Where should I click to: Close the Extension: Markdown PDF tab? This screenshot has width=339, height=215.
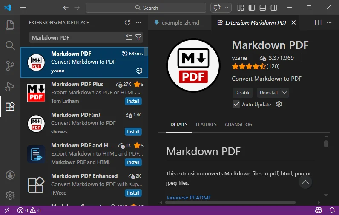pyautogui.click(x=293, y=23)
